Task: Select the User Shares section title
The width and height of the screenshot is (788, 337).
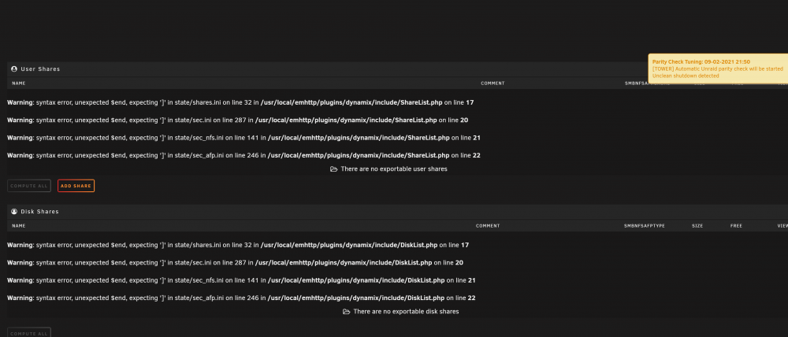Action: pyautogui.click(x=40, y=69)
